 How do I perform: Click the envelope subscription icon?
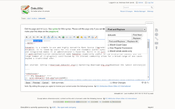156,43
